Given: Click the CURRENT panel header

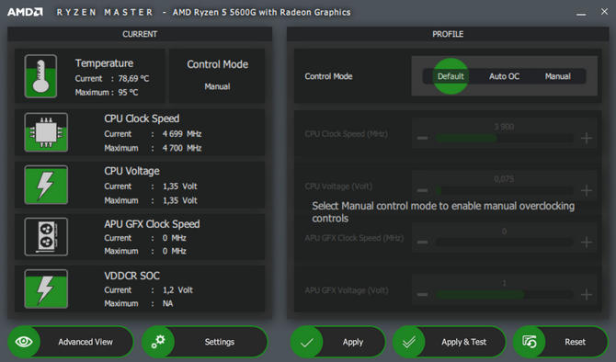Looking at the screenshot, I should pyautogui.click(x=140, y=34).
